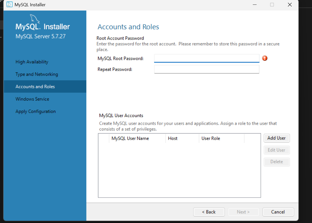Viewport: 312px width, 223px height.
Task: Minimize the MySQL Installer window
Action: click(x=254, y=5)
